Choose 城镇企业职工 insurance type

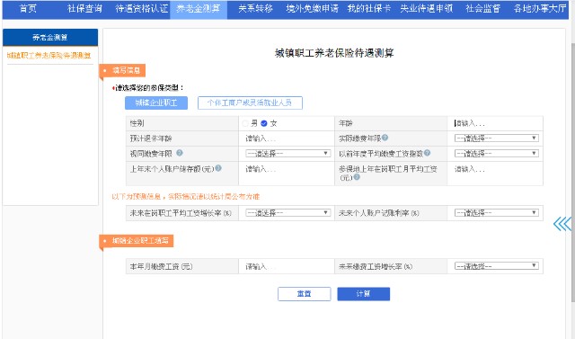coord(156,103)
